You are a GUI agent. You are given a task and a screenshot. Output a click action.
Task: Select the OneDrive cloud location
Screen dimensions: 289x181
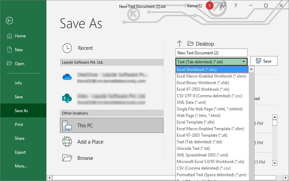[112, 77]
